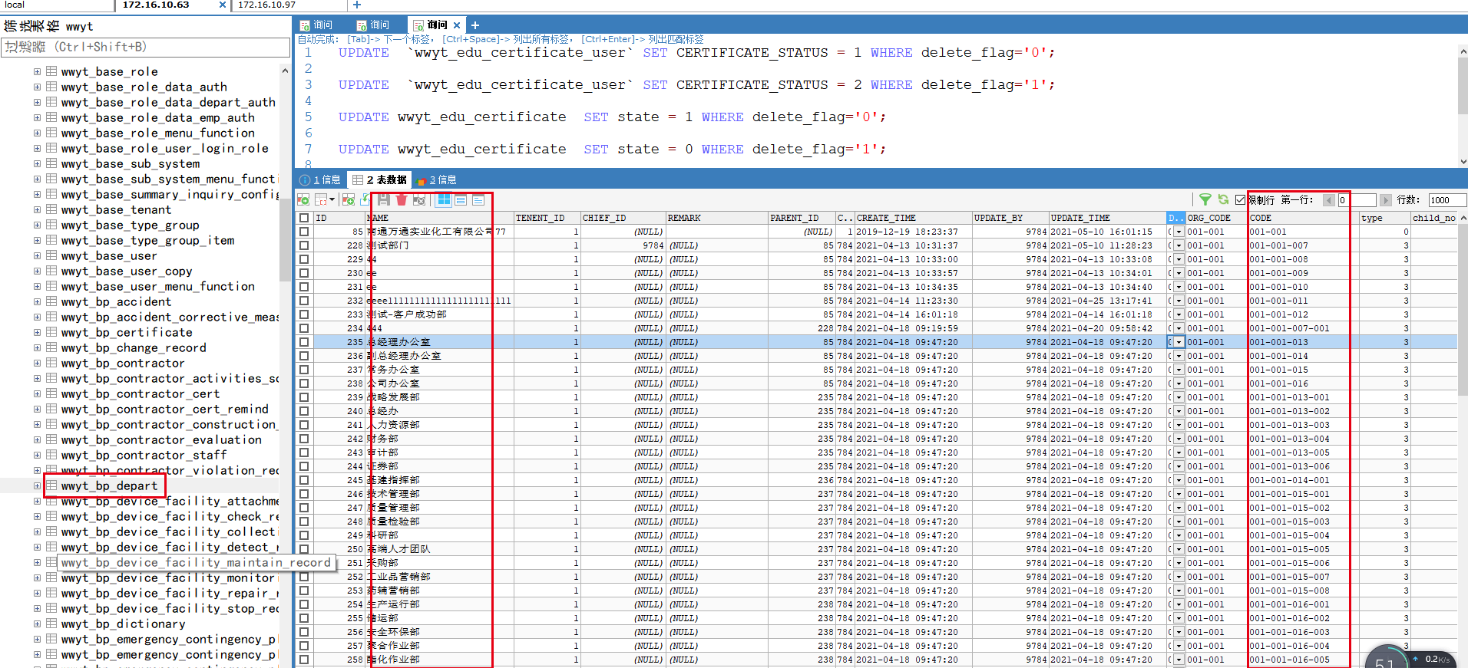The height and width of the screenshot is (668, 1468).
Task: Open the '3 信息' result tab
Action: [436, 179]
